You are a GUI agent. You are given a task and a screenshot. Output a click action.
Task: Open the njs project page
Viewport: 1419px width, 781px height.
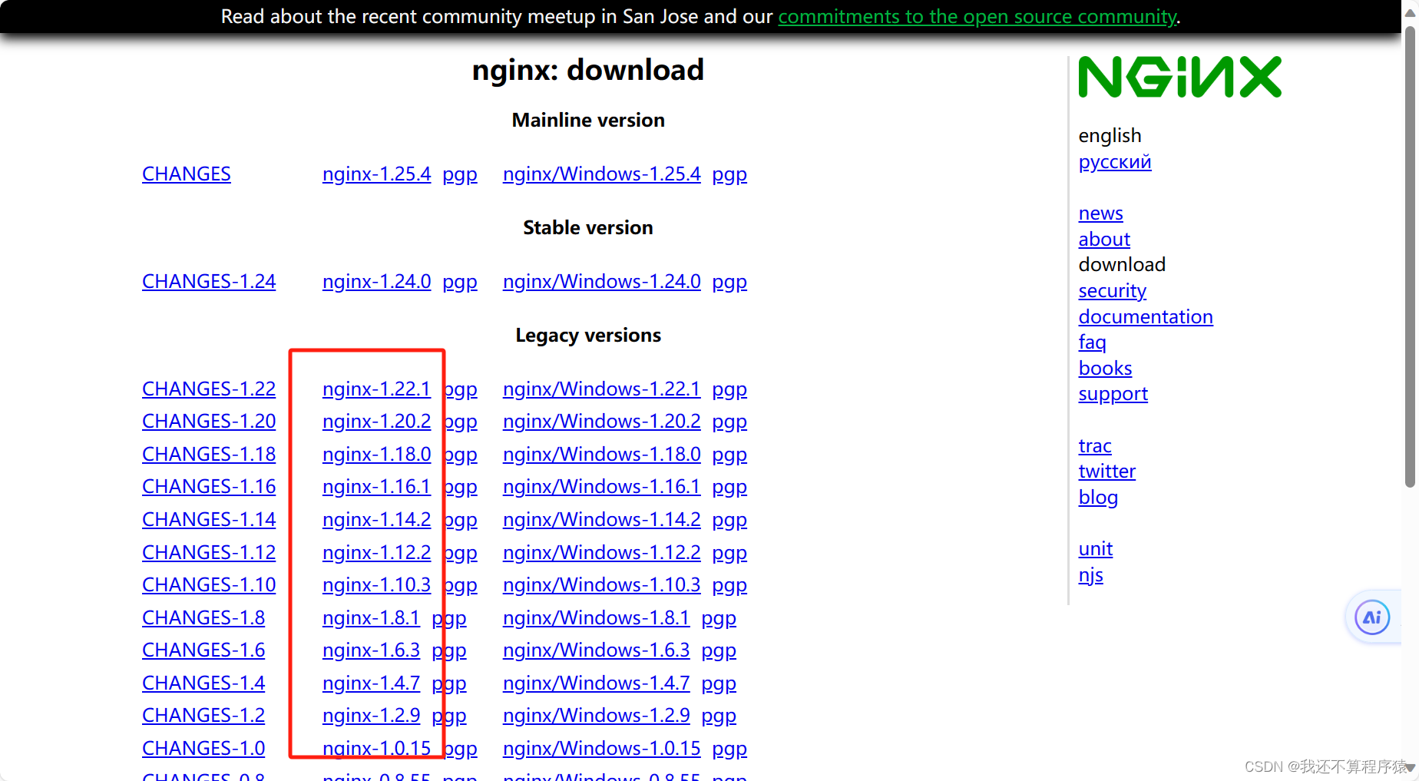point(1090,574)
